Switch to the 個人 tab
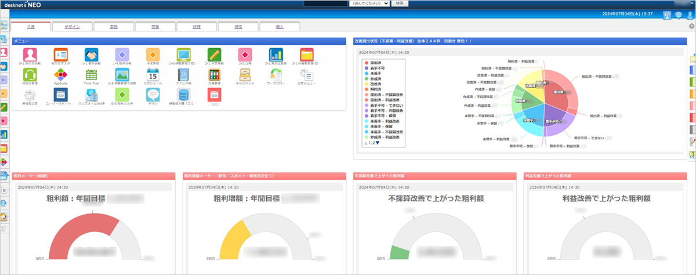This screenshot has height=275, width=696. (280, 27)
